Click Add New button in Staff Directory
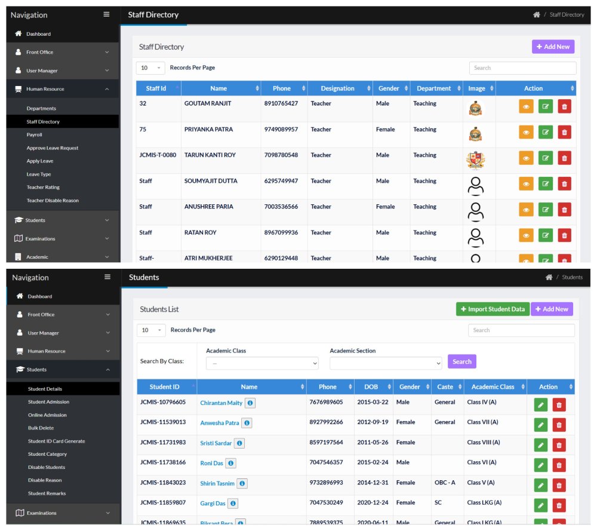597x531 pixels. click(x=553, y=47)
